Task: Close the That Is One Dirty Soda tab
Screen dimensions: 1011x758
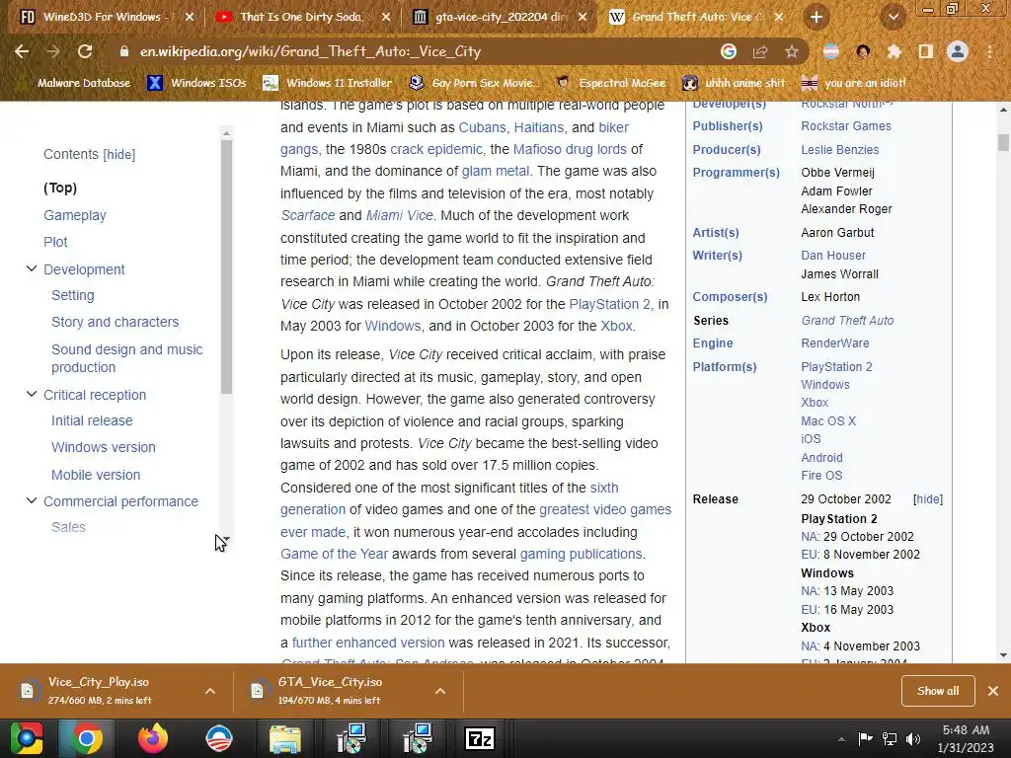Action: 386,18
